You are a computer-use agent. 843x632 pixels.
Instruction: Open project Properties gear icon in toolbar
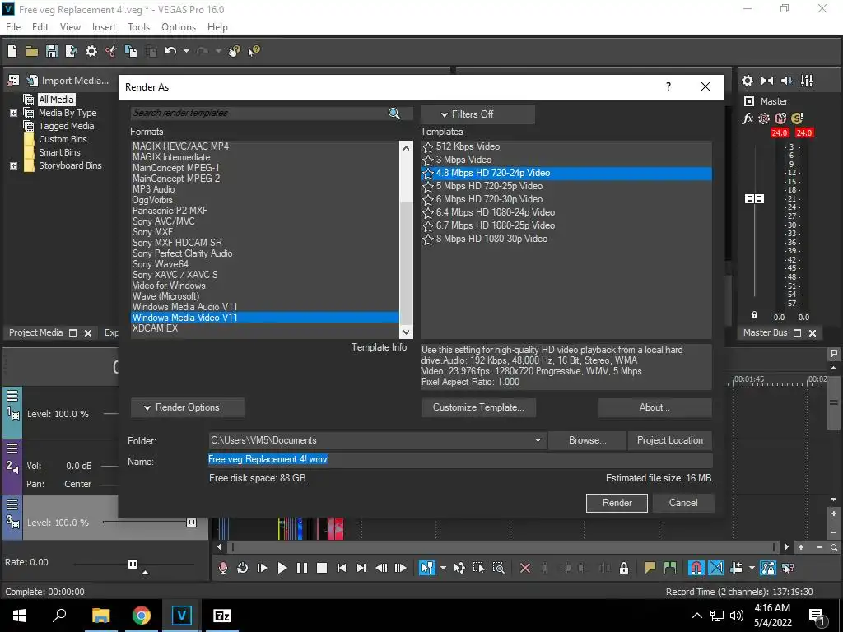click(x=91, y=51)
